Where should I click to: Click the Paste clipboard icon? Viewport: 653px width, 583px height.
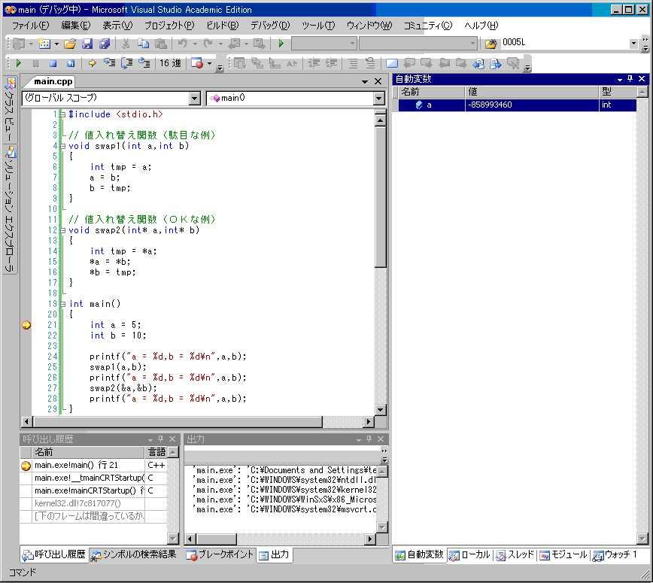click(x=161, y=44)
